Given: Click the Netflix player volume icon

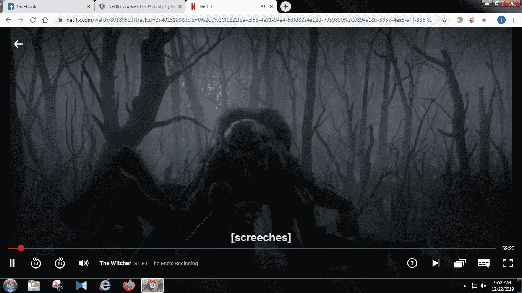Looking at the screenshot, I should click(83, 263).
